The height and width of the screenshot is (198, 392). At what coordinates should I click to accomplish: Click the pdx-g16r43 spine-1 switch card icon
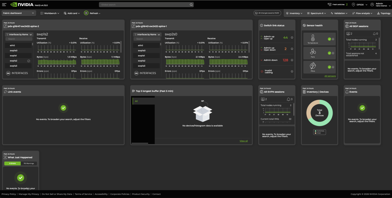134,26
